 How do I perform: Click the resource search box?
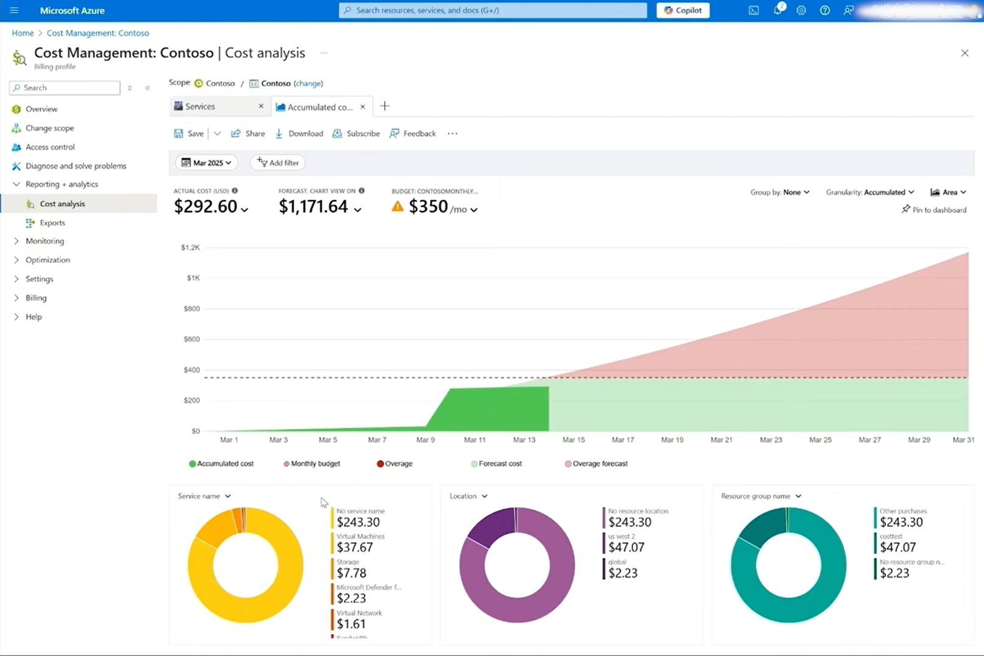pos(492,10)
